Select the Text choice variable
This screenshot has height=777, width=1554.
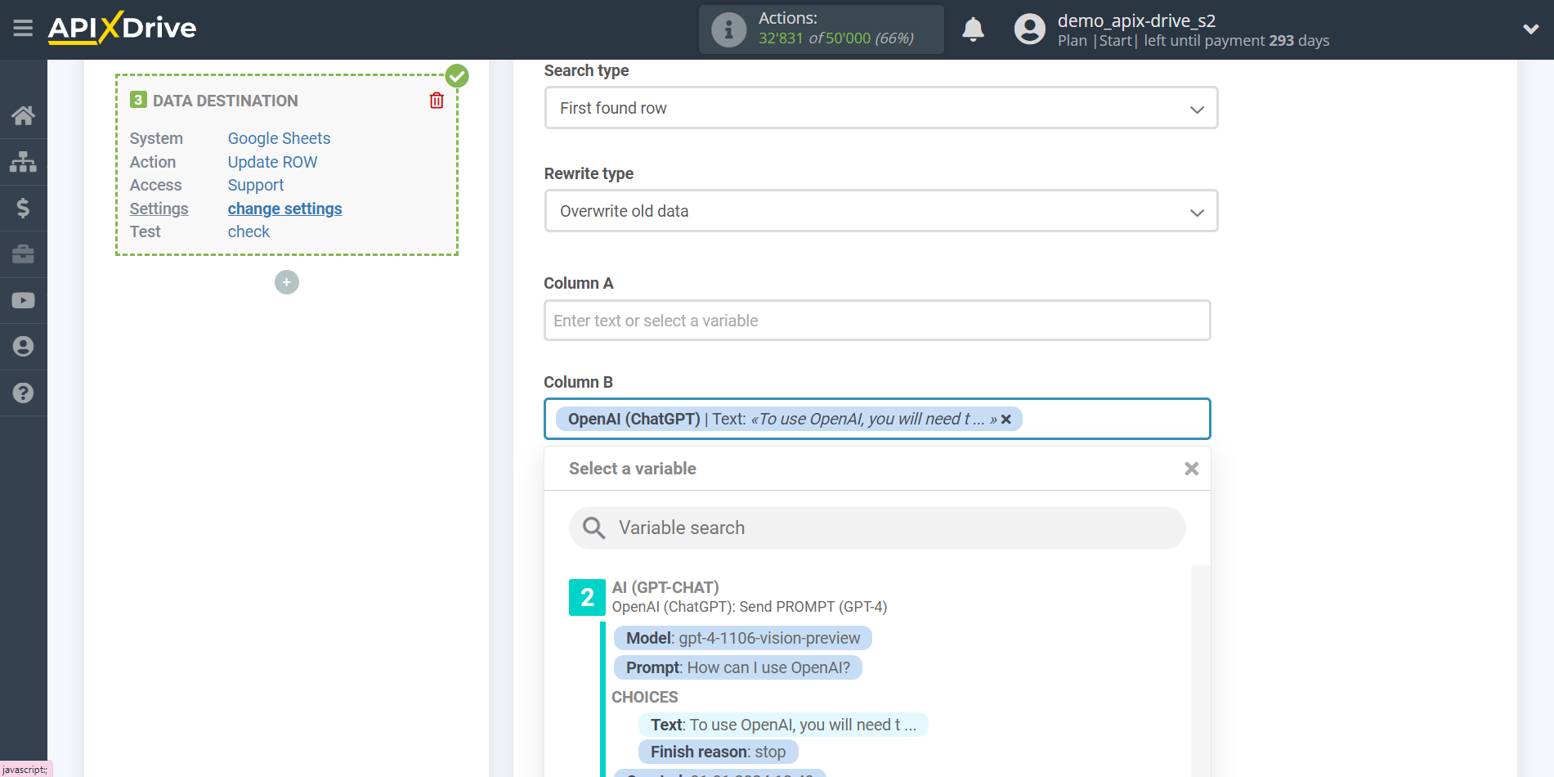(783, 725)
